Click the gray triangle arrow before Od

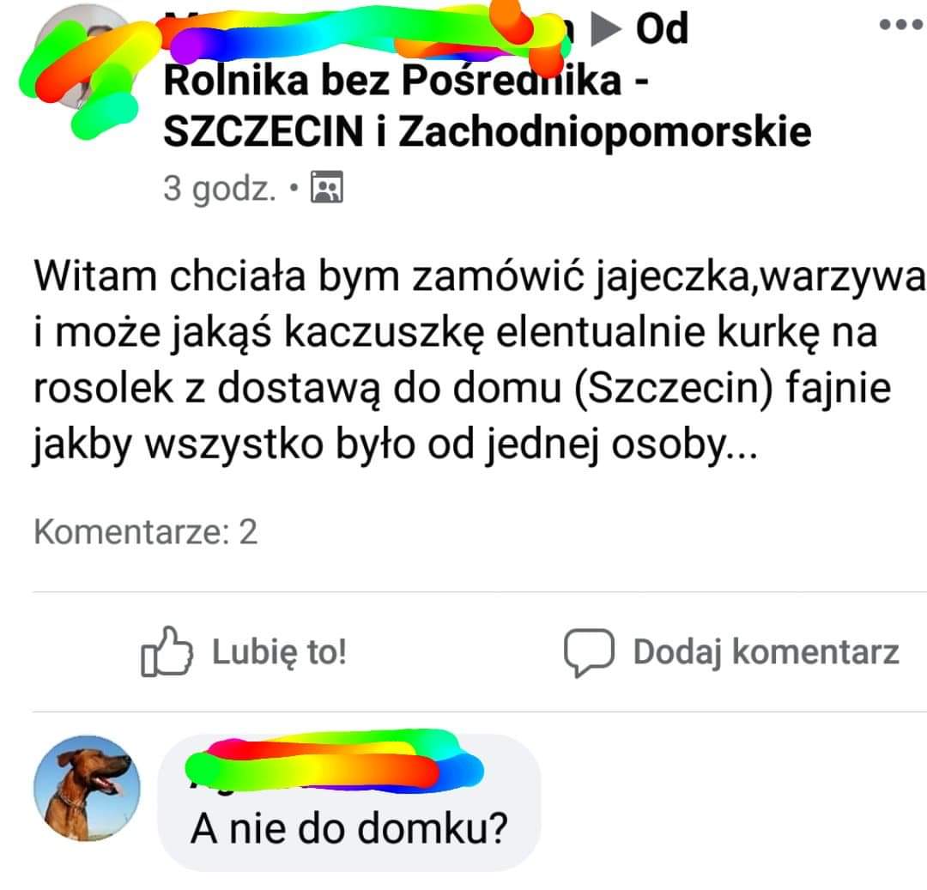(x=607, y=29)
